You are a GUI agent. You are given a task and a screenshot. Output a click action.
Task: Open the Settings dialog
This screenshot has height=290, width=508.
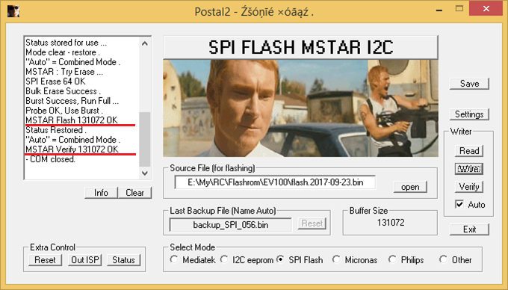coord(469,114)
